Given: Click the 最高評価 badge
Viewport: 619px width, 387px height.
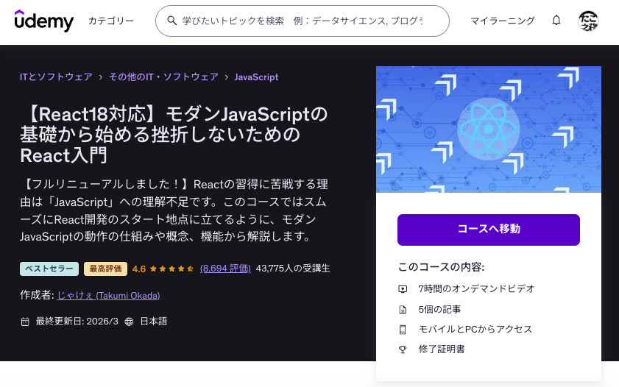Looking at the screenshot, I should point(105,269).
